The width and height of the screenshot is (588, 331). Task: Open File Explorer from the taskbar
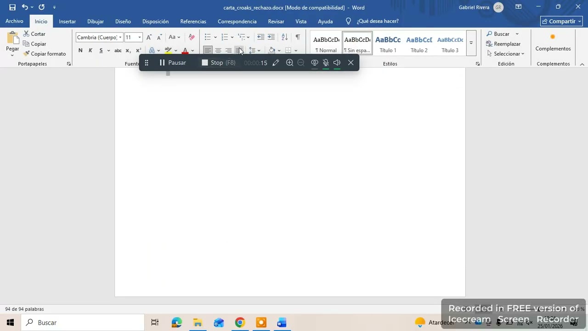[198, 323]
